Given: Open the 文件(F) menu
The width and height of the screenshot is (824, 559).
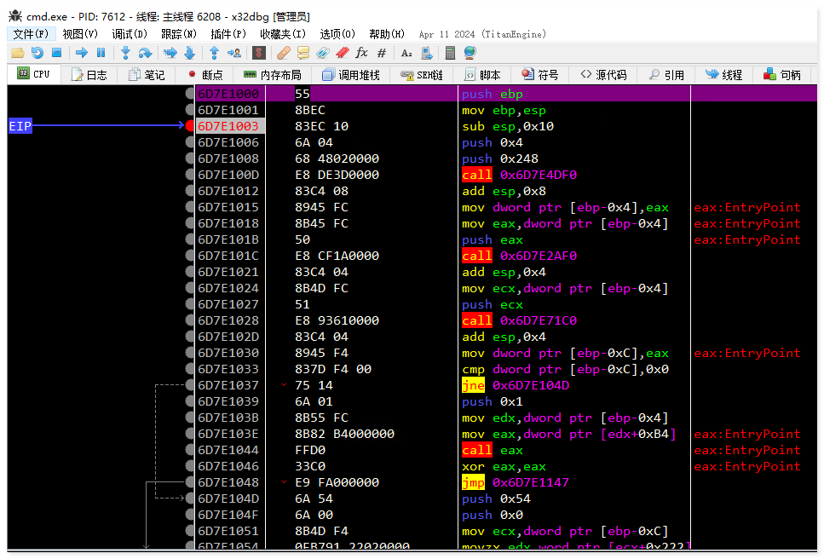Looking at the screenshot, I should 31,34.
